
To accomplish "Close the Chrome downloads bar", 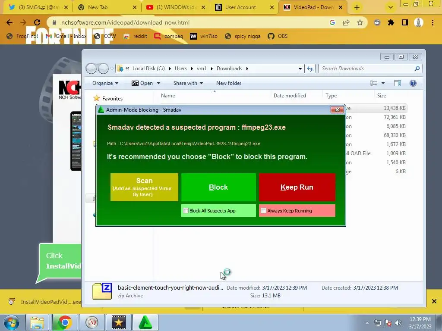I will [434, 301].
